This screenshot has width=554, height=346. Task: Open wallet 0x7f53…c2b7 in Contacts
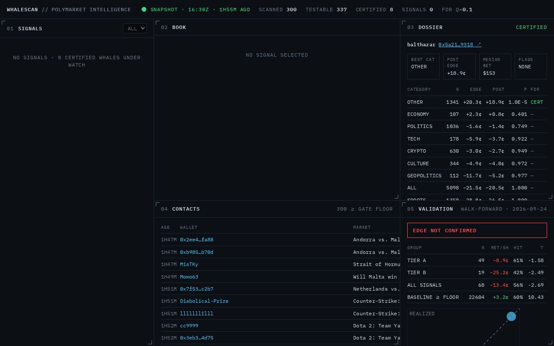(x=196, y=289)
